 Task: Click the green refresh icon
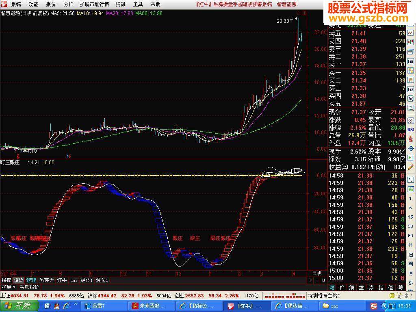(410, 189)
